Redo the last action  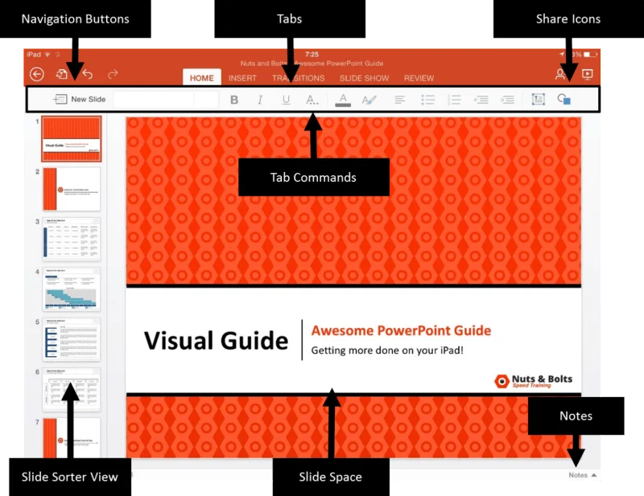click(113, 74)
